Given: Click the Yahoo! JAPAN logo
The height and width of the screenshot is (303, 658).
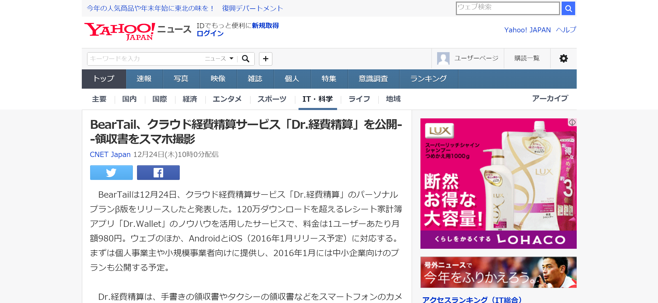Looking at the screenshot, I should coord(120,31).
